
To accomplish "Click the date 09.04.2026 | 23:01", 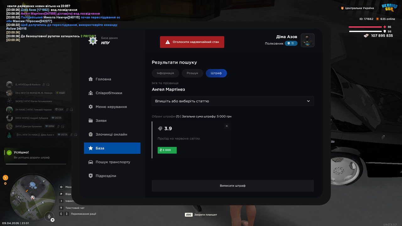I will (15, 223).
